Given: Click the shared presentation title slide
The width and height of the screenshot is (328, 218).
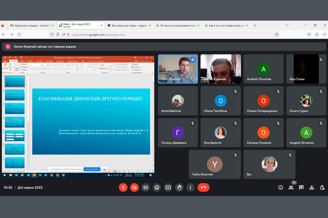Looking at the screenshot, I should pyautogui.click(x=91, y=121).
